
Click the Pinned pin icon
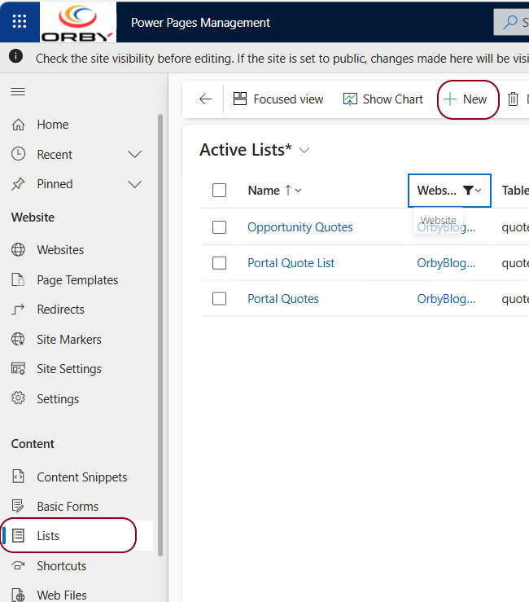tap(18, 184)
